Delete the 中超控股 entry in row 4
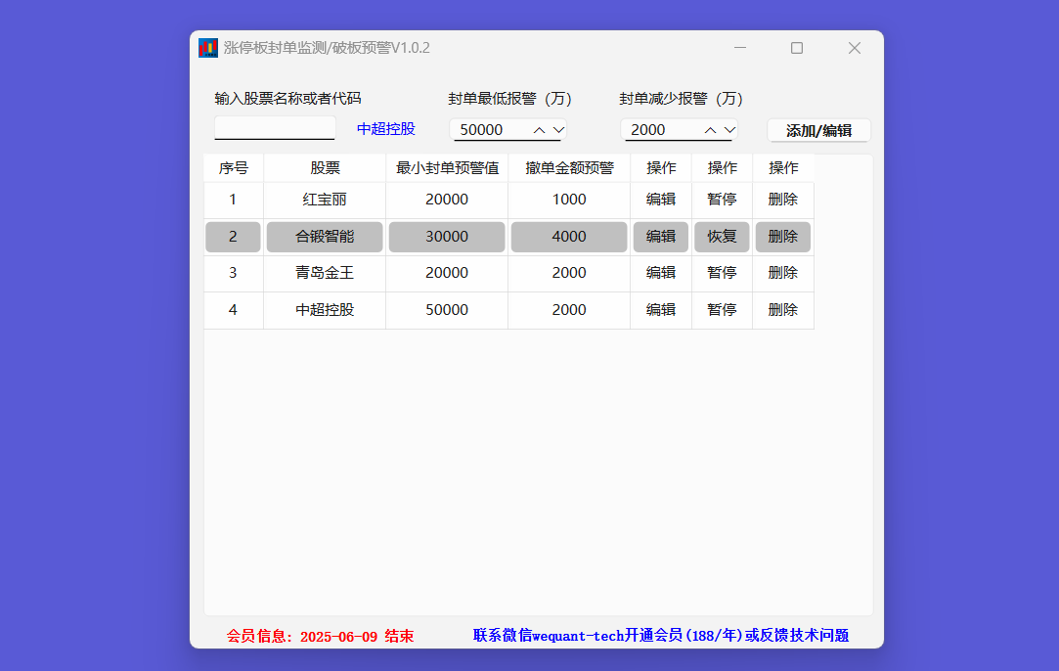Screen dimensions: 1059x671 coord(783,310)
